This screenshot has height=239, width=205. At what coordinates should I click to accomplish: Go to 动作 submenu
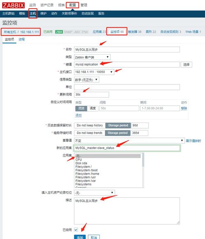[54, 14]
